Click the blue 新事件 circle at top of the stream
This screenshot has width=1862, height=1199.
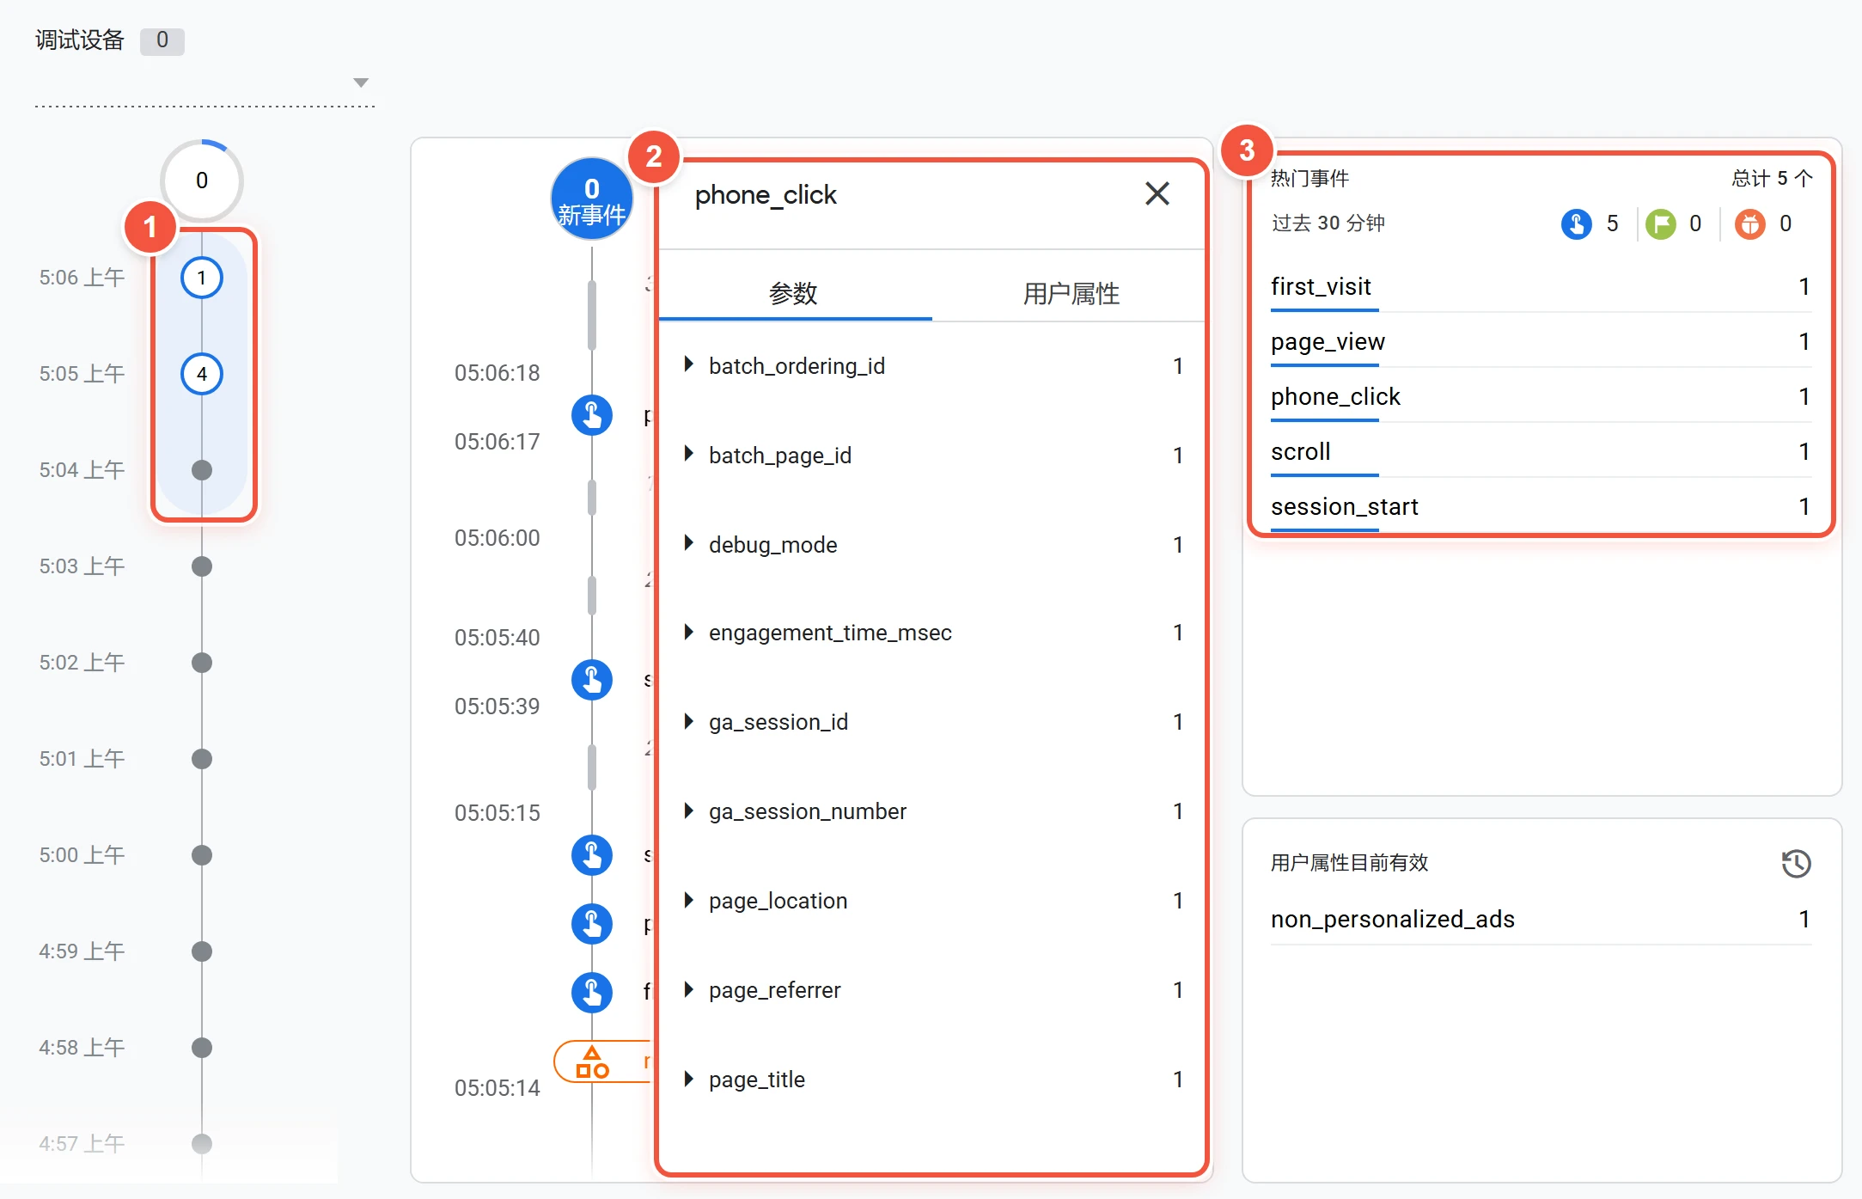(x=592, y=200)
